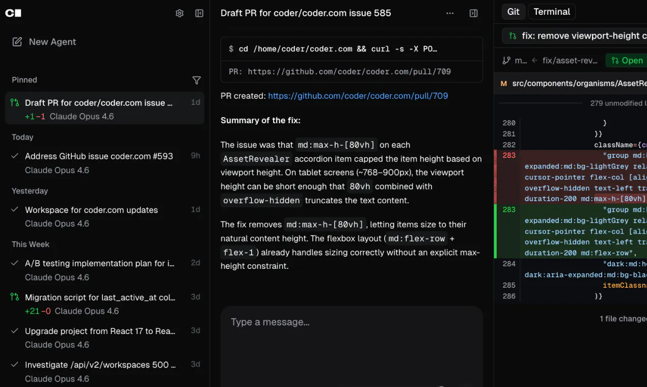This screenshot has height=387, width=647.
Task: Click the red removed line number 283
Action: (509, 155)
